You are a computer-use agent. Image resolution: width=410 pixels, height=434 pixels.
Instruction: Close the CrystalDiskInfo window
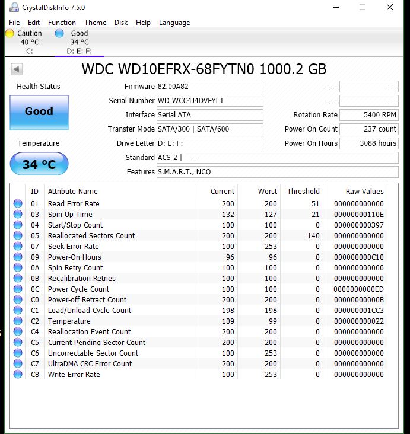click(x=390, y=7)
